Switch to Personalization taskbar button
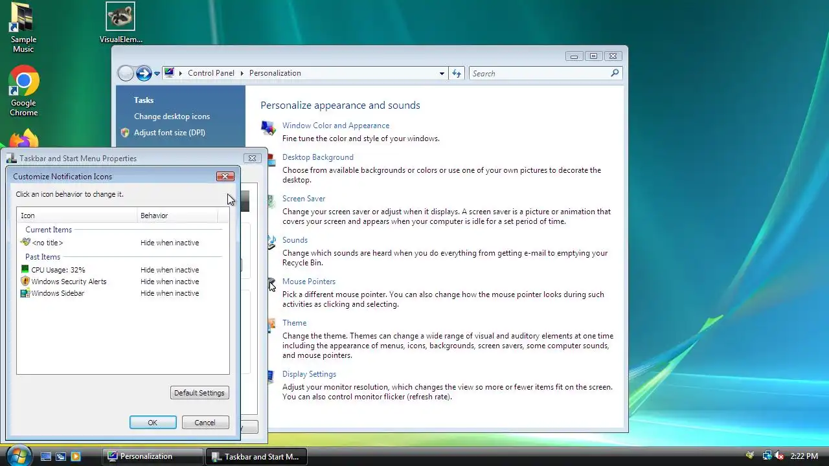 click(x=153, y=456)
